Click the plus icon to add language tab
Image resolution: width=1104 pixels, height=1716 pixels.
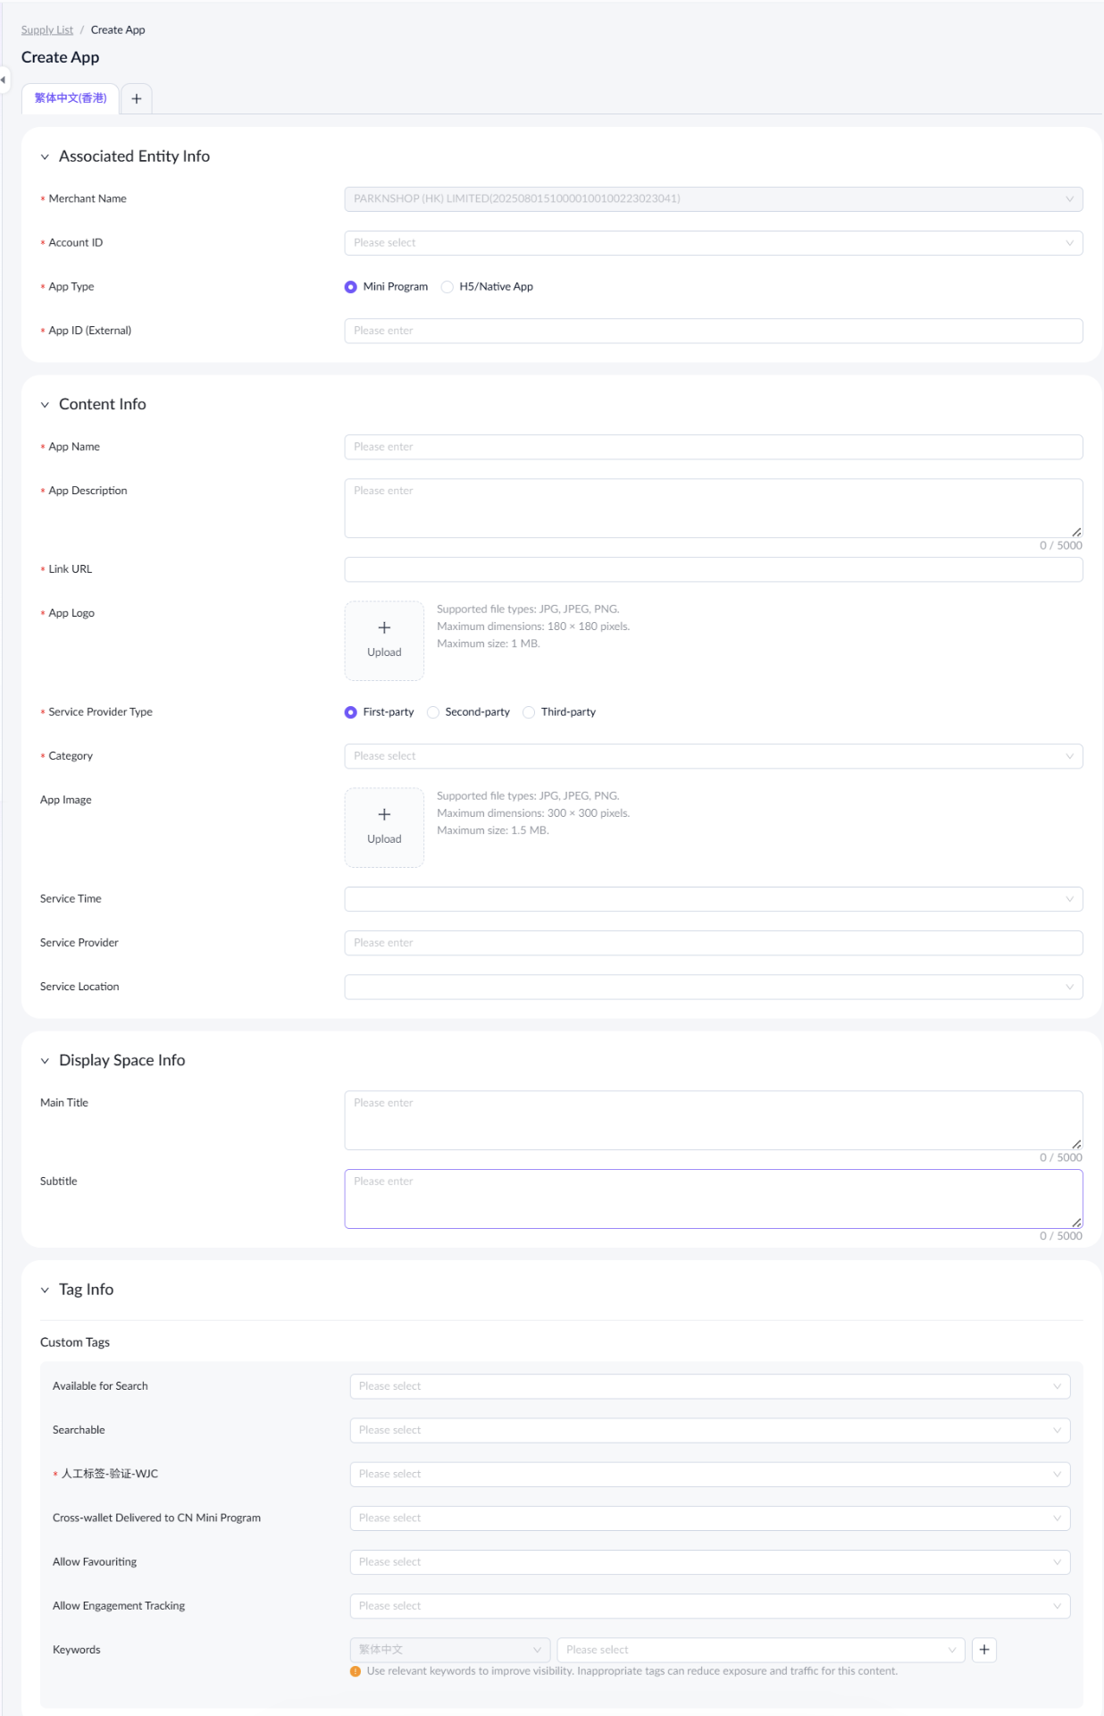[137, 99]
